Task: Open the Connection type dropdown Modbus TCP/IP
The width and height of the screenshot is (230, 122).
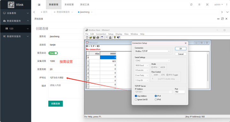Action: [x=153, y=51]
